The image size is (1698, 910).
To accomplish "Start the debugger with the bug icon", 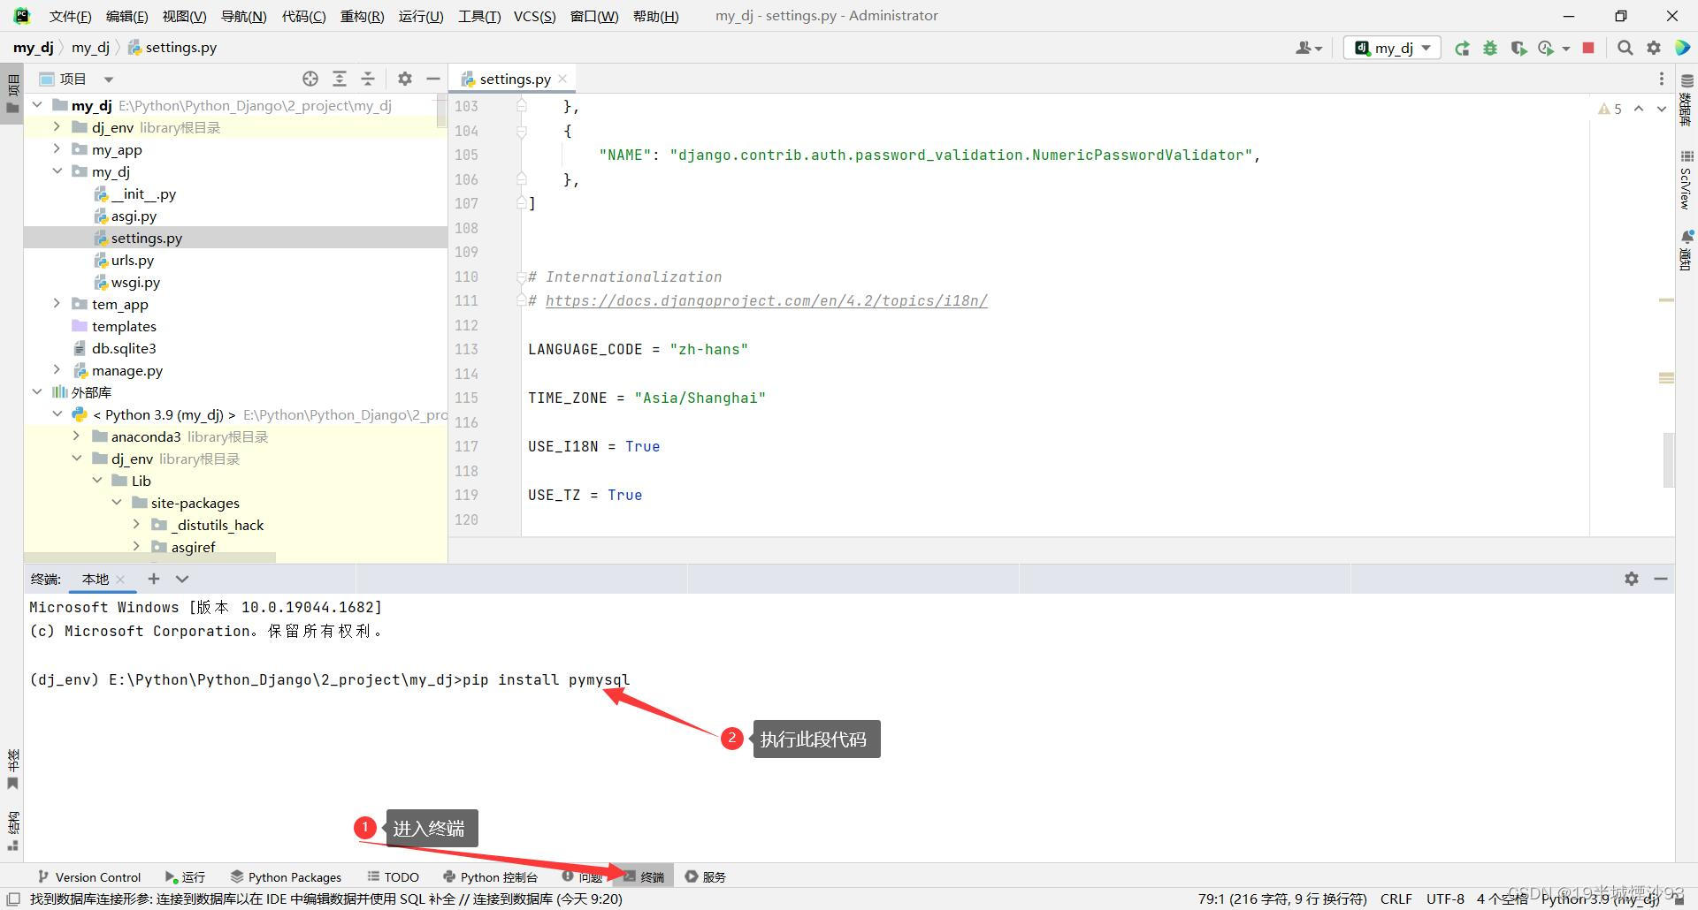I will (x=1490, y=48).
